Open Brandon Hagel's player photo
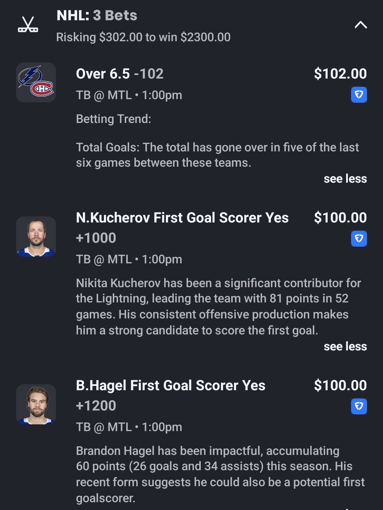The height and width of the screenshot is (510, 383). 36,404
